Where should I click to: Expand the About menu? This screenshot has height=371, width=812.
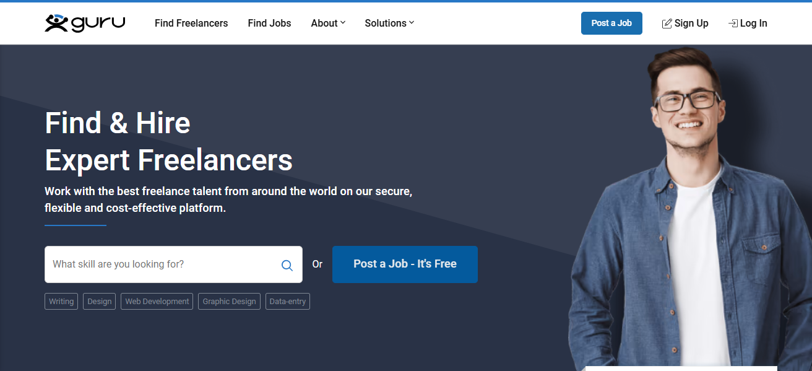328,24
